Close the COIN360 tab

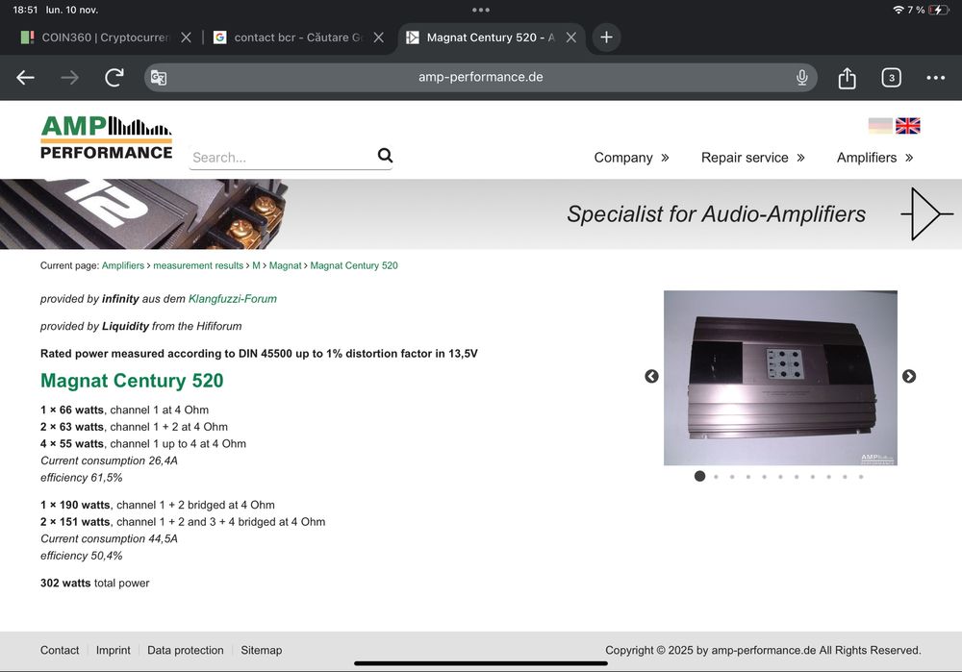coord(186,37)
